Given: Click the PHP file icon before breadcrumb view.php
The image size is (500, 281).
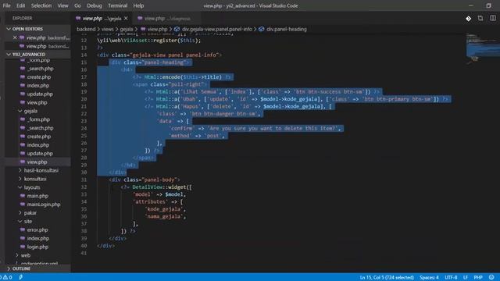Looking at the screenshot, I should point(143,29).
